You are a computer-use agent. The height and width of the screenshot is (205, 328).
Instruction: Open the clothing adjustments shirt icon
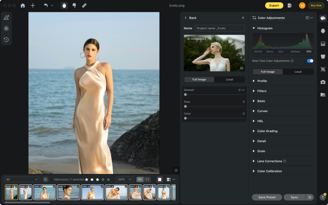tap(323, 56)
